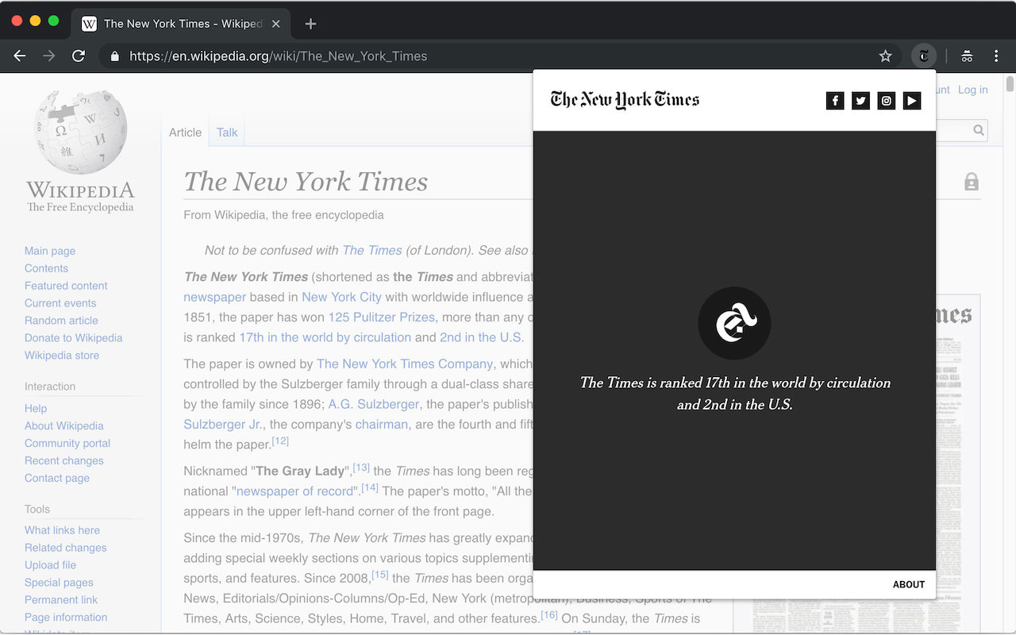Screen dimensions: 1016x635
Task: Click the 125 Pulitzer Prizes link
Action: click(381, 317)
